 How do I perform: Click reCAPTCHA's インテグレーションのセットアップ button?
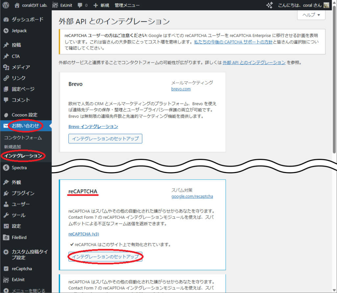[x=105, y=257]
